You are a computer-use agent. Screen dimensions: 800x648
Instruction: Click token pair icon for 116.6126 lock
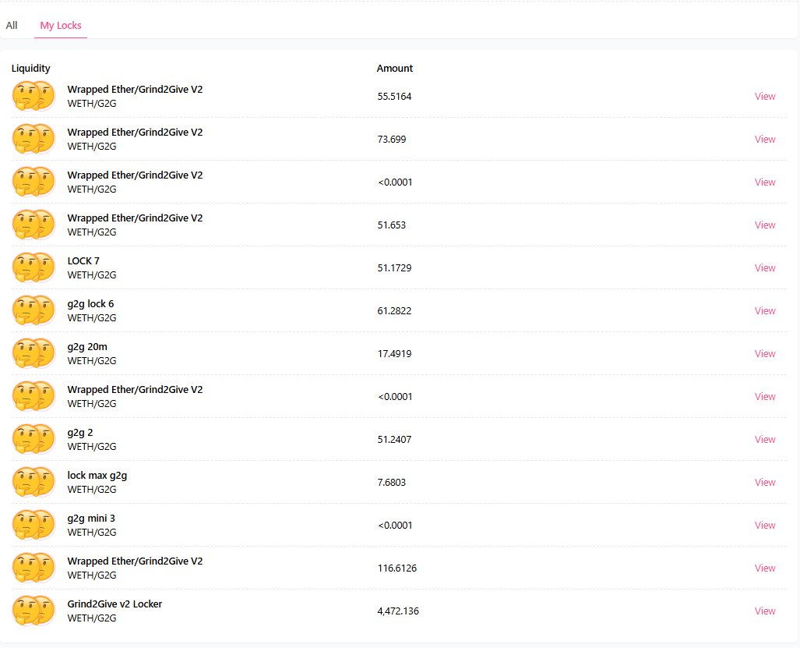pos(33,568)
